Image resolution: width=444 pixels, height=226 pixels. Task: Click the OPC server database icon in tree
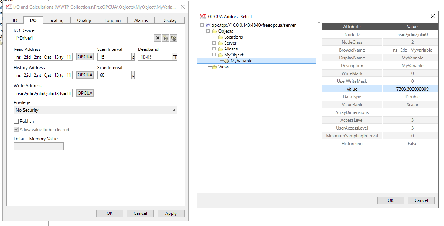point(208,25)
